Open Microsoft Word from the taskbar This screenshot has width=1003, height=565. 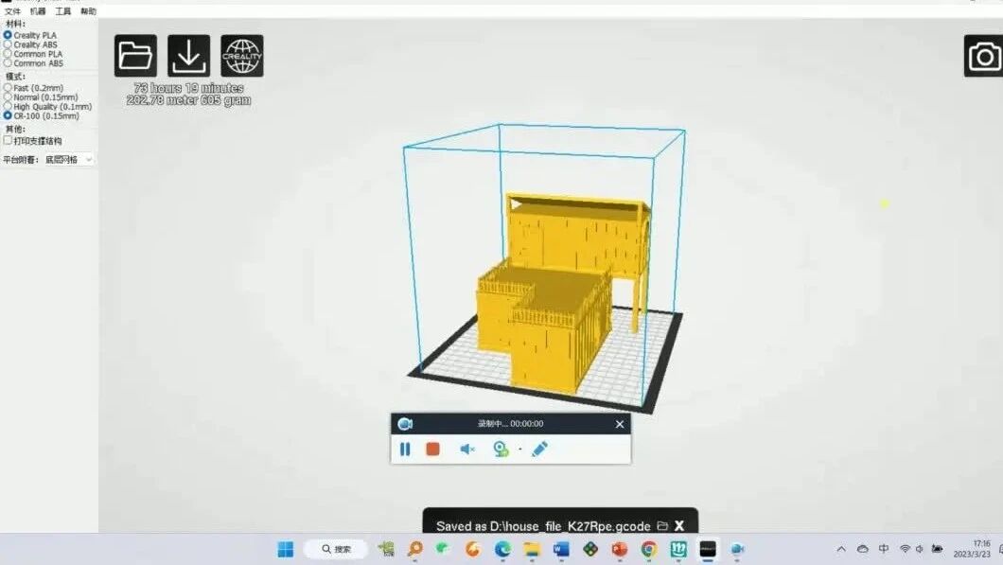click(x=561, y=549)
